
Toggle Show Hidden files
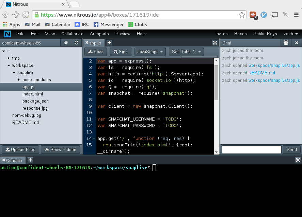pyautogui.click(x=61, y=150)
